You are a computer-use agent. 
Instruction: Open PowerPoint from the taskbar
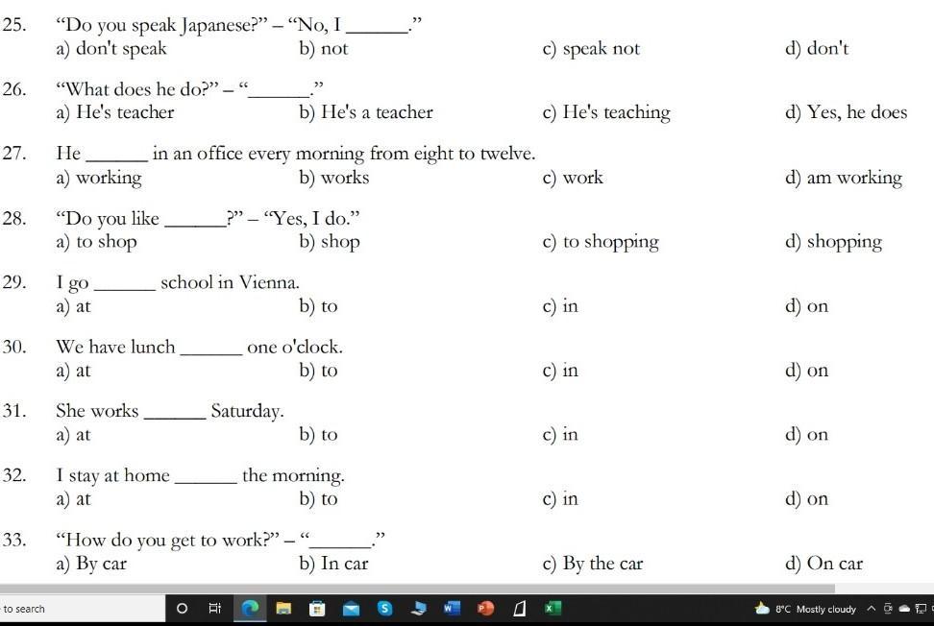485,608
